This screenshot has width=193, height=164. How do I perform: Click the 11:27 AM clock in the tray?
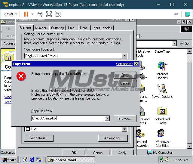coord(181,160)
